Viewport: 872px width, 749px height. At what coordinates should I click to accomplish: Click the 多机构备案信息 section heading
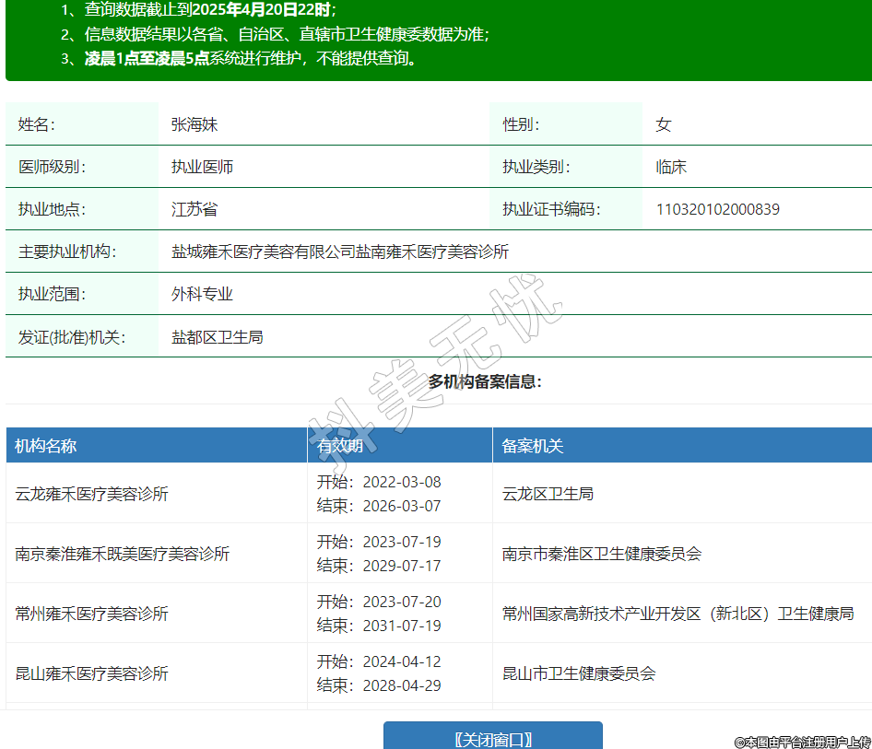(x=485, y=381)
